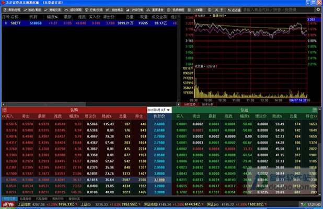This screenshot has width=323, height=209.
Task: Click the small icon left of 认购 header
Action: pyautogui.click(x=4, y=110)
